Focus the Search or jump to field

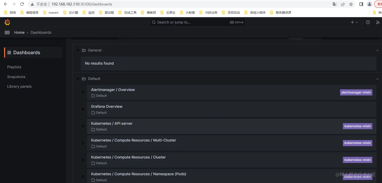point(198,22)
